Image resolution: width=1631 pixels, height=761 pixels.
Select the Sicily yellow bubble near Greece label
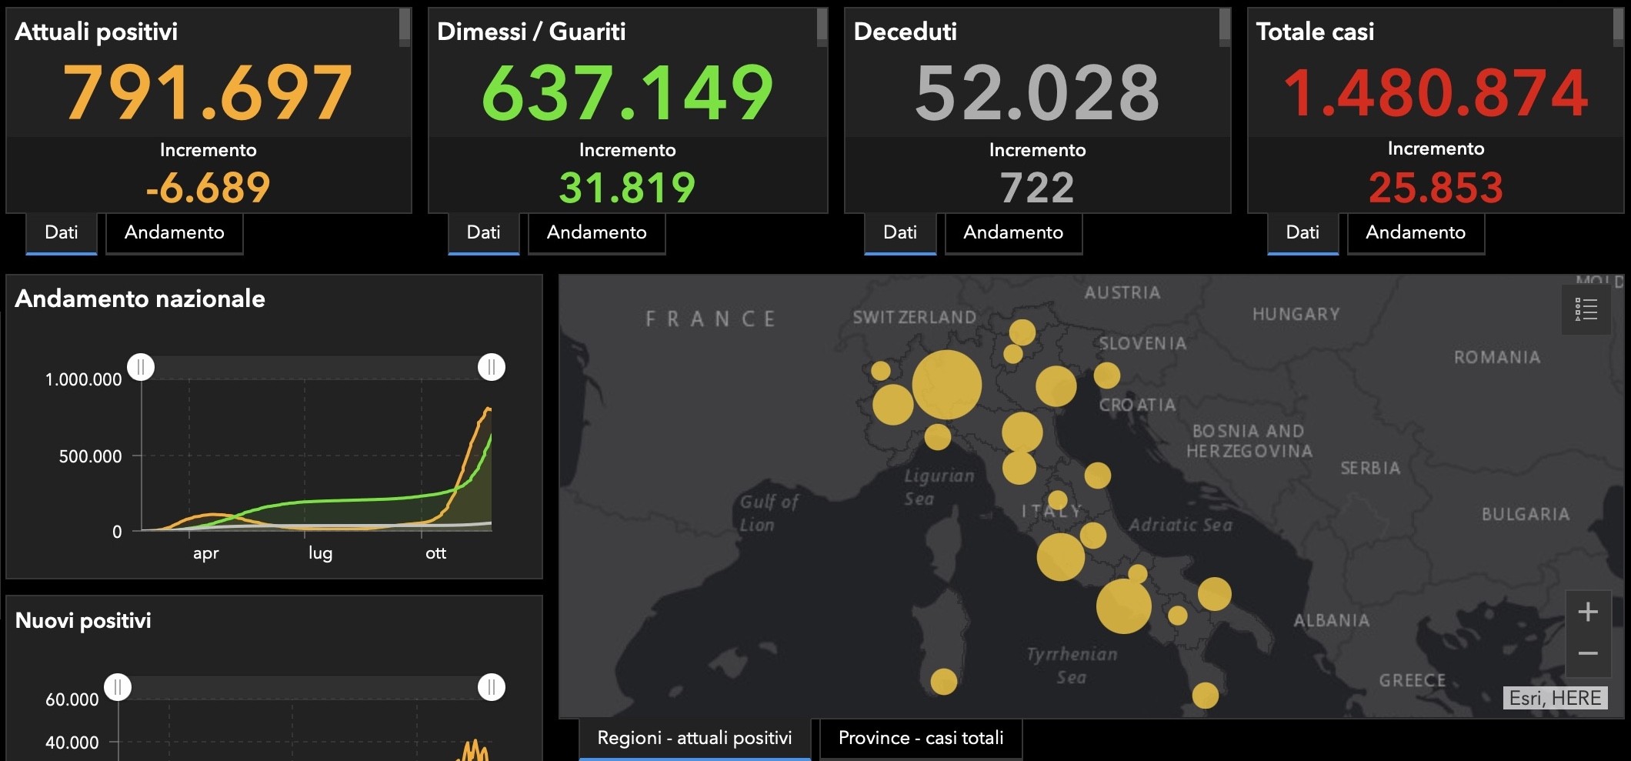pyautogui.click(x=1206, y=696)
